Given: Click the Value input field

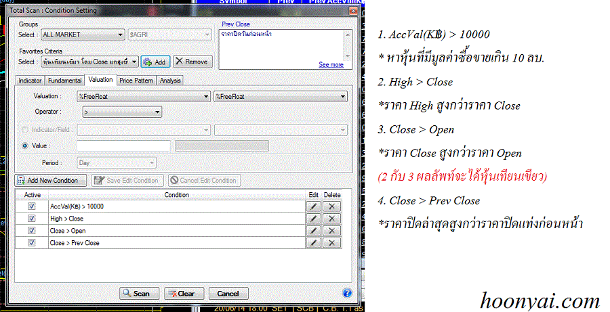Looking at the screenshot, I should pos(123,146).
